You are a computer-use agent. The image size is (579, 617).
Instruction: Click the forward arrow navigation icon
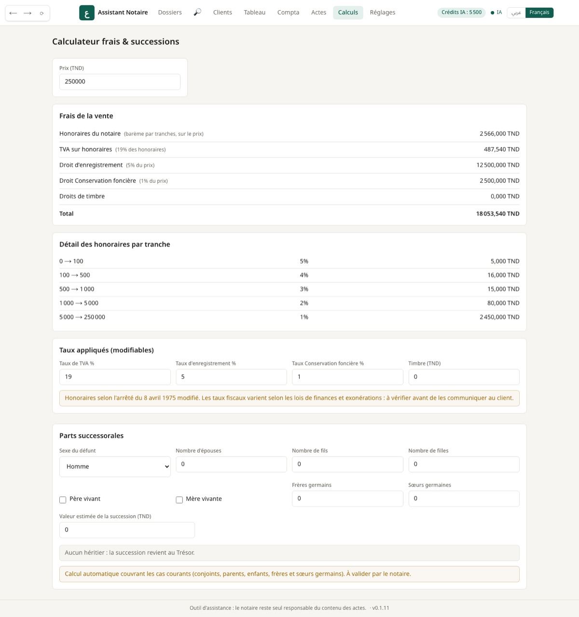tap(28, 13)
